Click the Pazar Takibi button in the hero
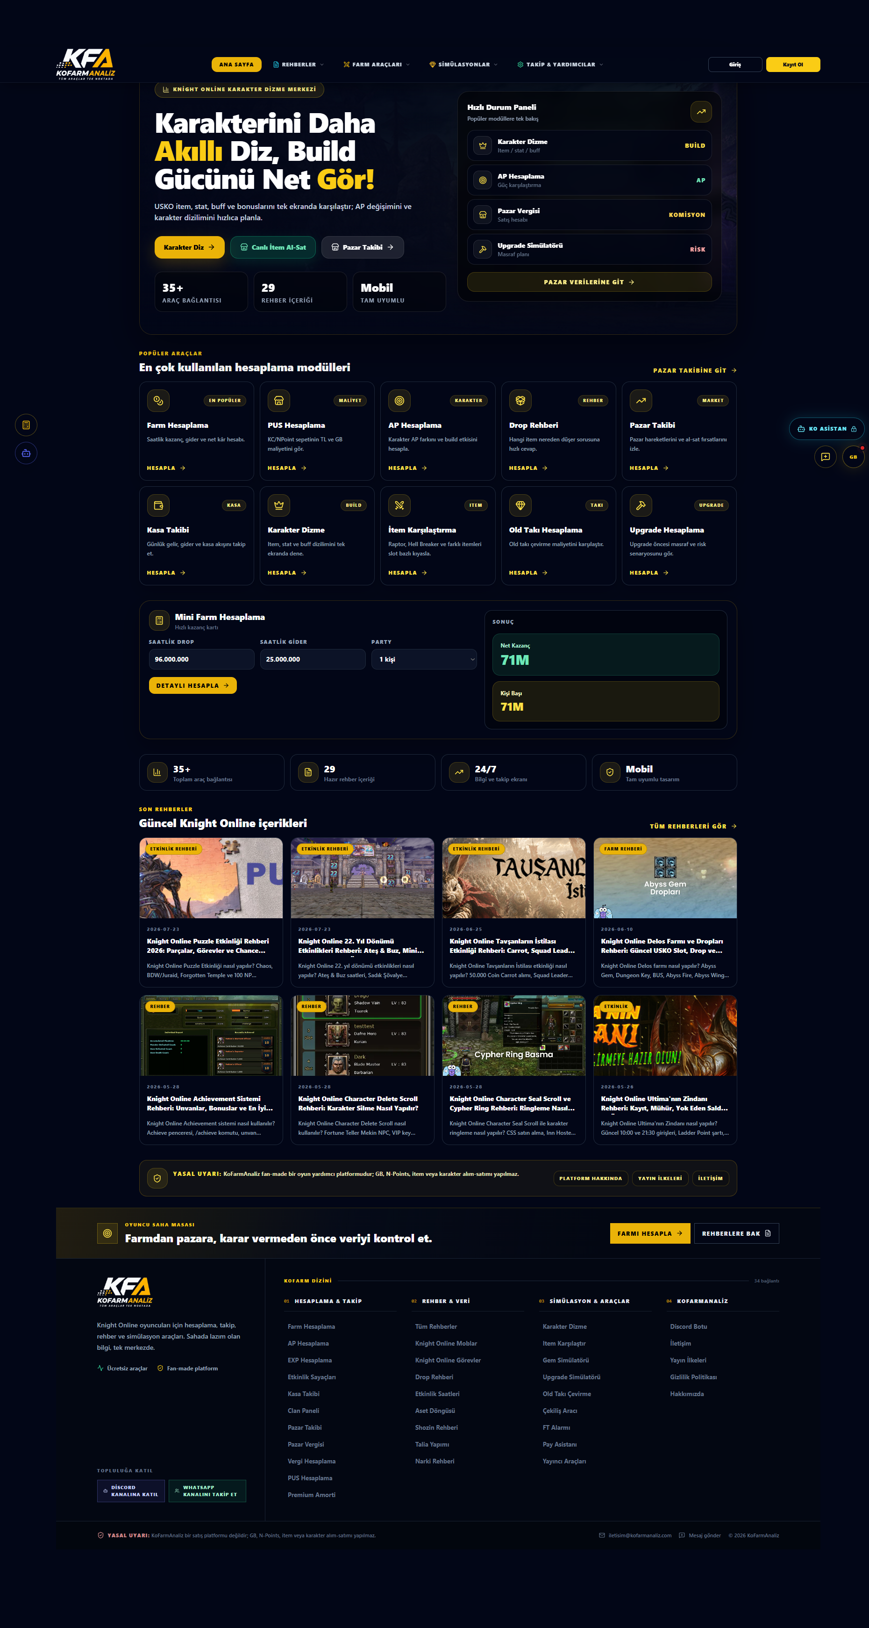 pos(363,247)
